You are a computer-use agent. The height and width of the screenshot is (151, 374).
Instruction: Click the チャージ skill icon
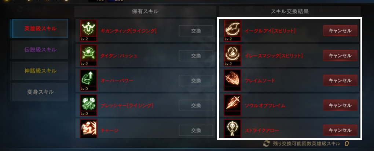click(88, 128)
